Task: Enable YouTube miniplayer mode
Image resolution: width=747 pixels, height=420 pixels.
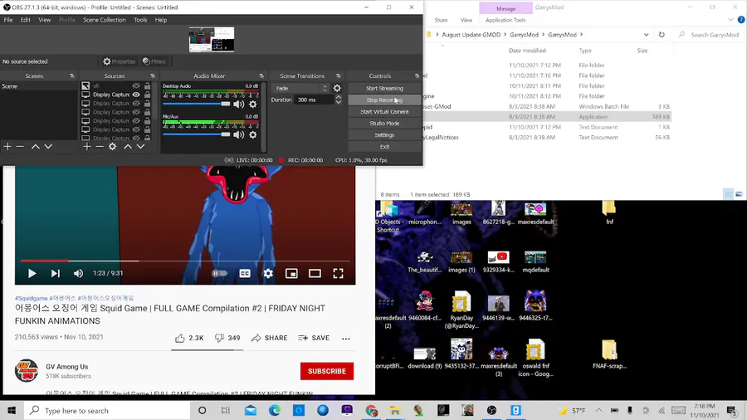Action: [x=291, y=273]
